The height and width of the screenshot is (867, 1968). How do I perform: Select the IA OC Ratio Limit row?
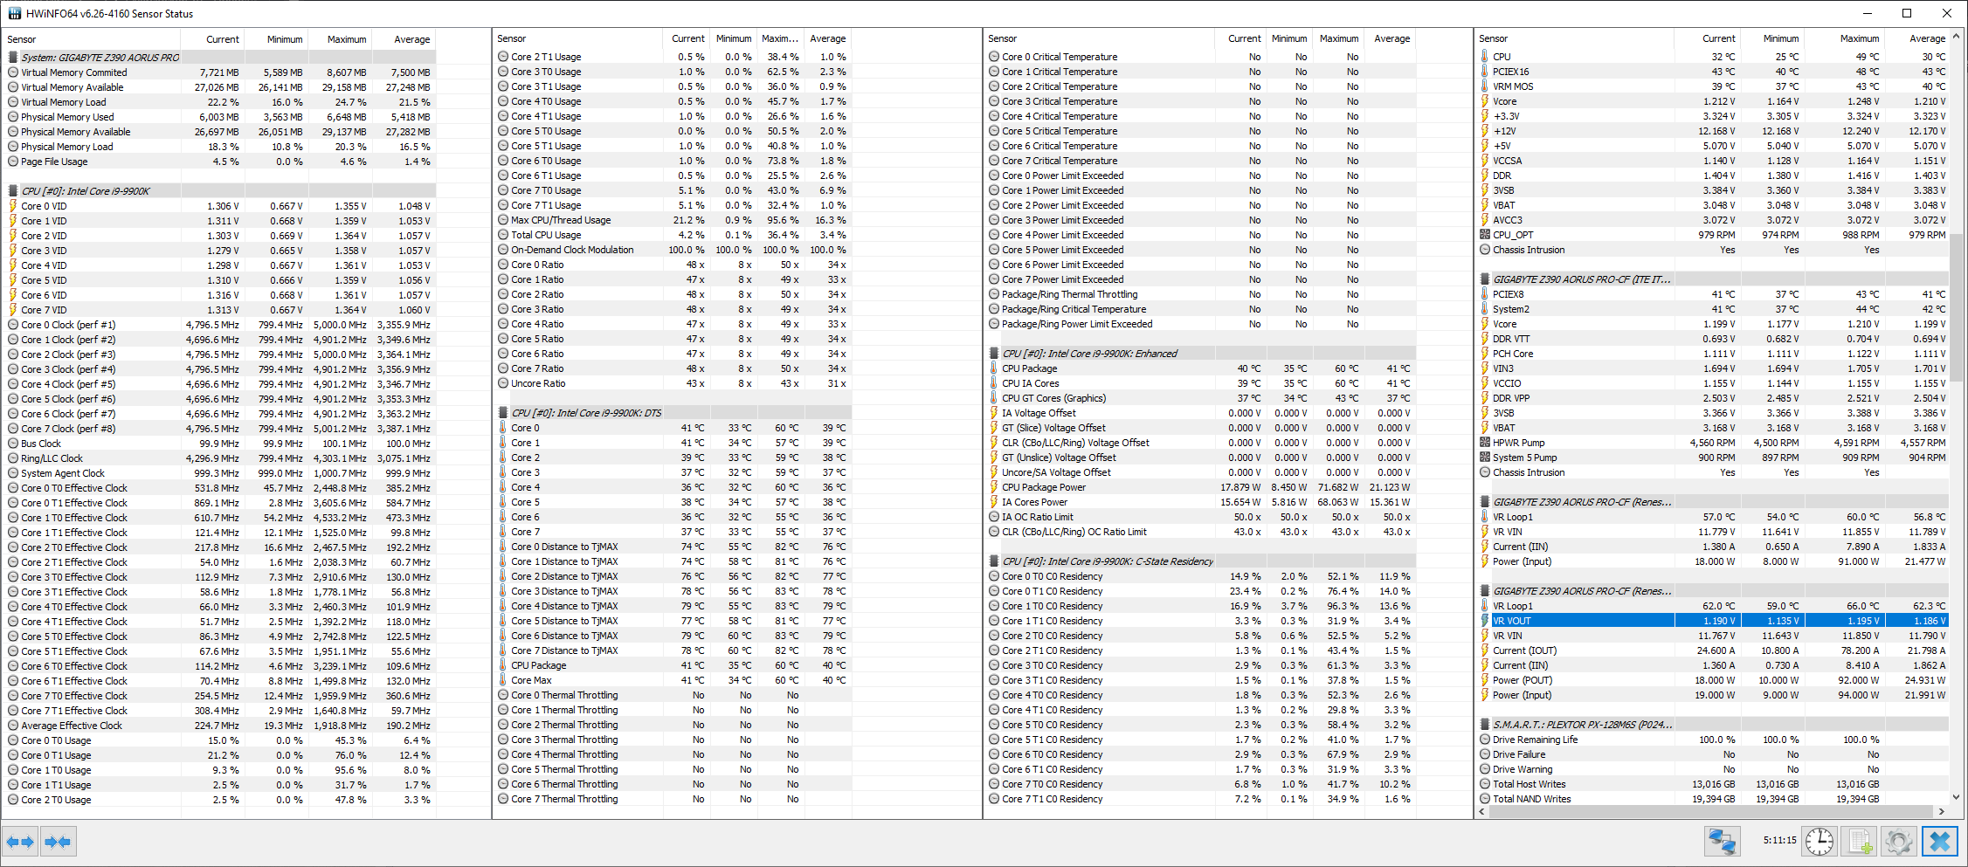click(x=1200, y=517)
